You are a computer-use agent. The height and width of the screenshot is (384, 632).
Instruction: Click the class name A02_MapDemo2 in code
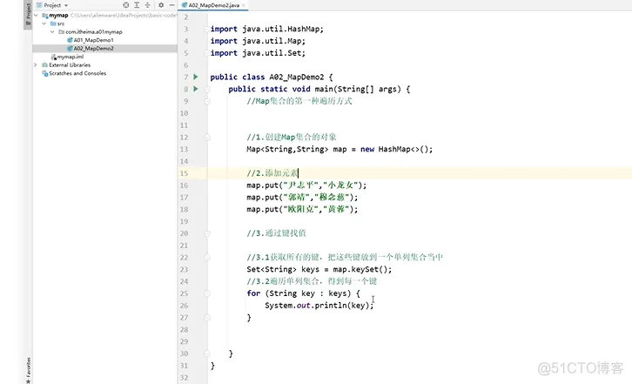[297, 77]
